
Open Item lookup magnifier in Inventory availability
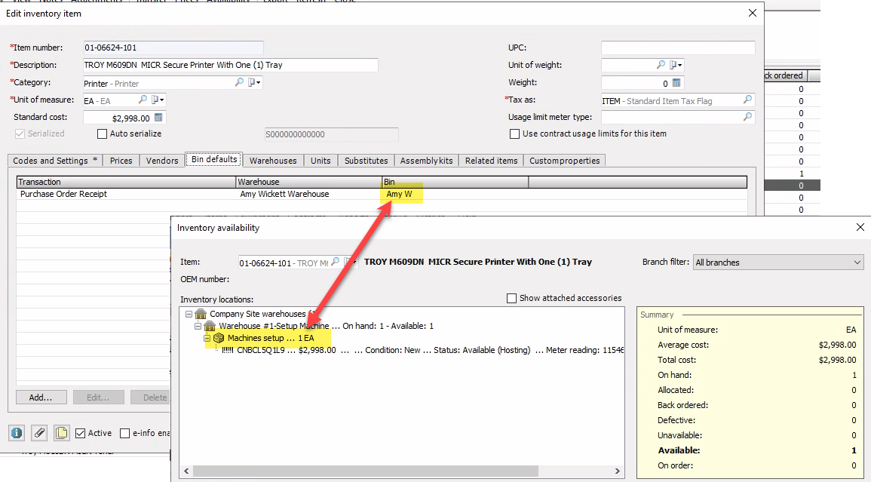point(335,262)
